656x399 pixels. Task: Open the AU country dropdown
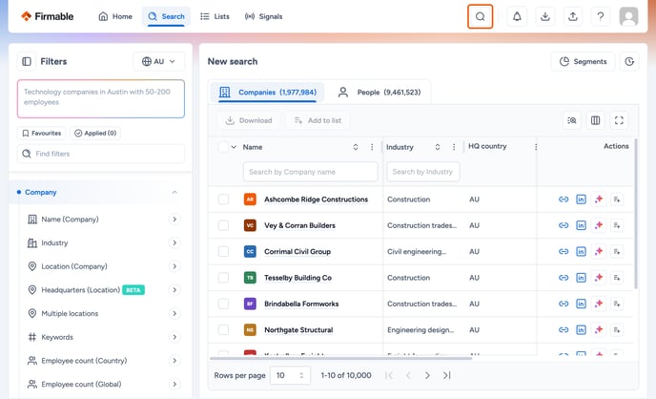pos(158,61)
